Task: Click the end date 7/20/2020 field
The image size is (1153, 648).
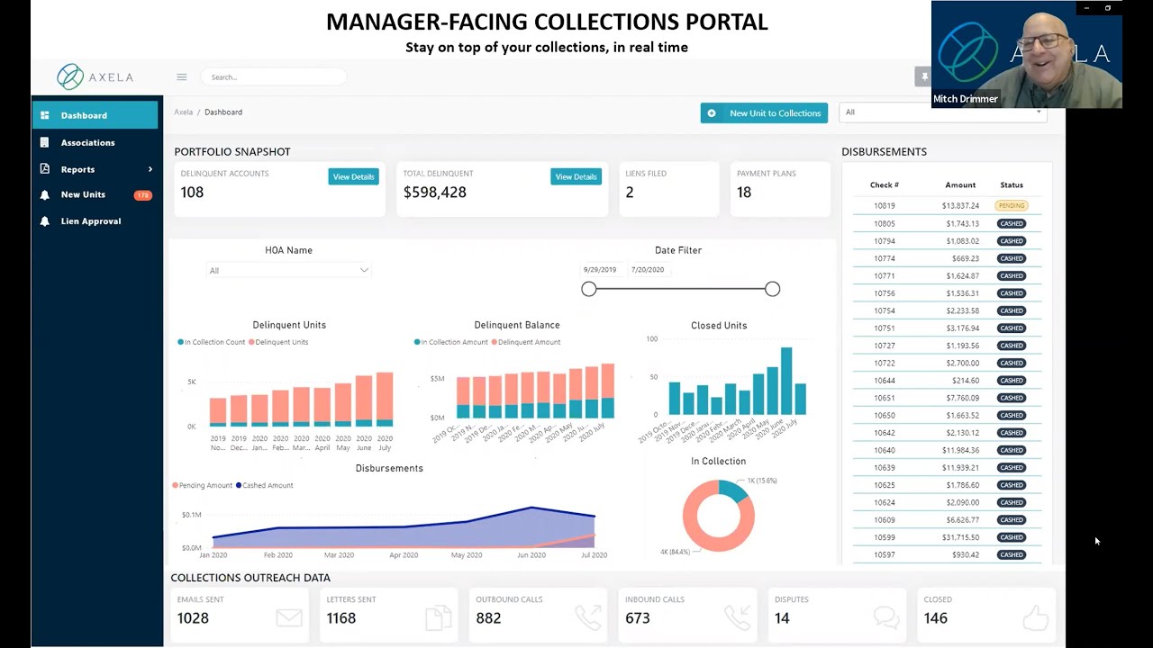Action: tap(648, 270)
